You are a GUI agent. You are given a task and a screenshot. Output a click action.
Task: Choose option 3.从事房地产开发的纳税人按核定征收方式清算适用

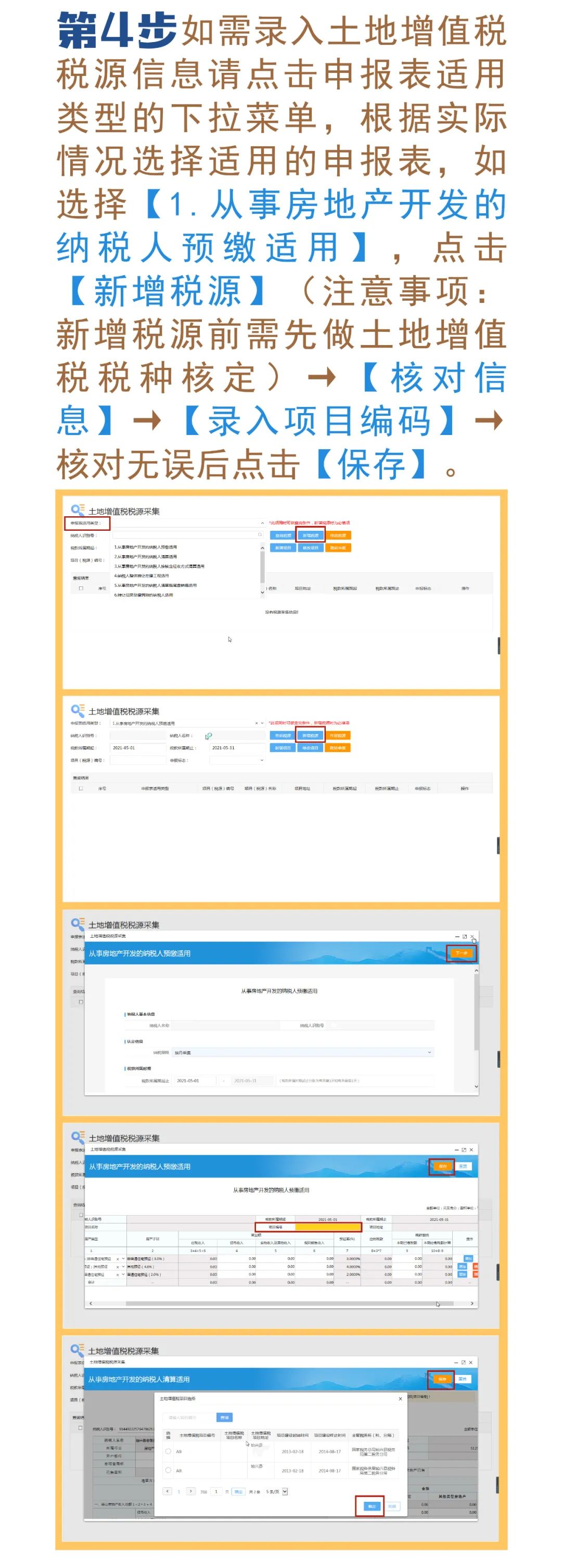[x=159, y=566]
